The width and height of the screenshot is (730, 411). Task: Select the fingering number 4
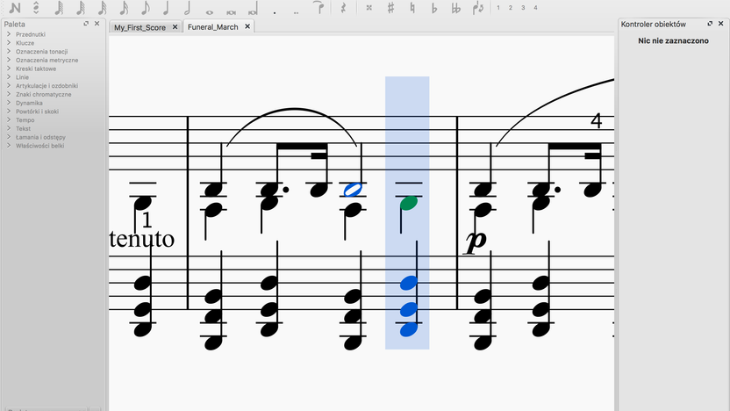(x=596, y=121)
